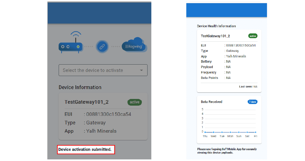Viewport: 305px width, 161px height.
Task: Click the Battery NA value
Action: coord(229,61)
